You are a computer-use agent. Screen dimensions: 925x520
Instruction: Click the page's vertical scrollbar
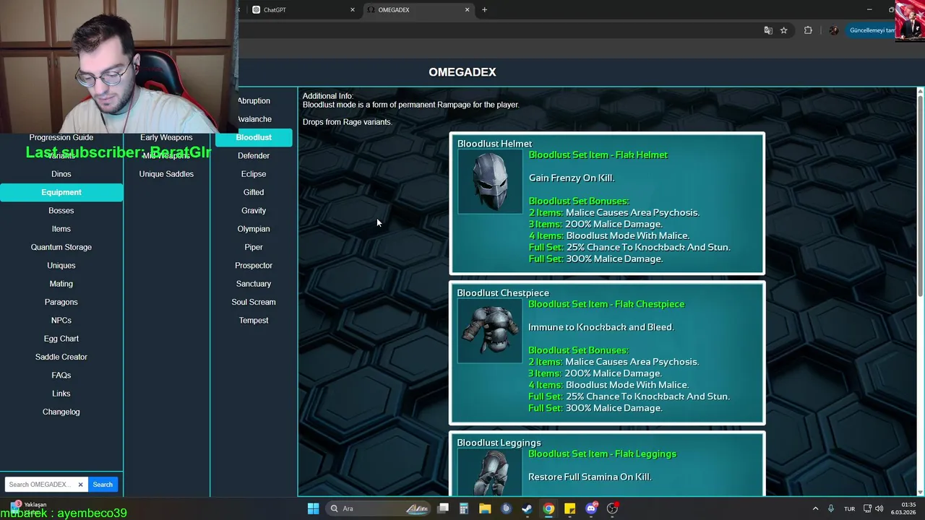[x=921, y=195]
